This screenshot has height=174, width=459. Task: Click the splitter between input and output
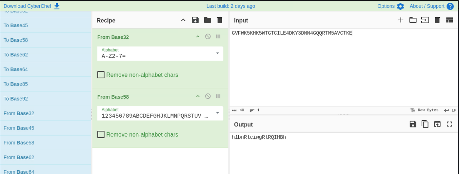click(344, 115)
